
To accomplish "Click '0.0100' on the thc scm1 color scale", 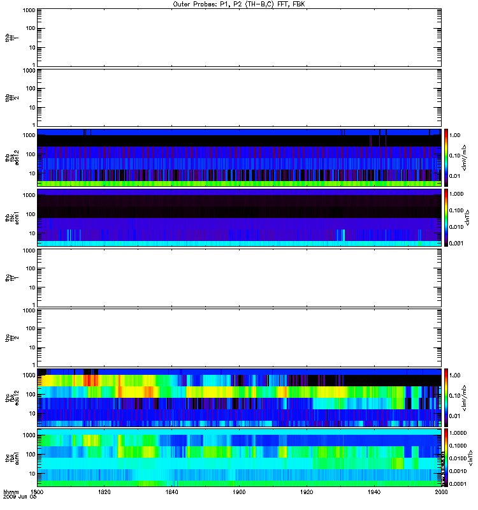I will pos(458,458).
